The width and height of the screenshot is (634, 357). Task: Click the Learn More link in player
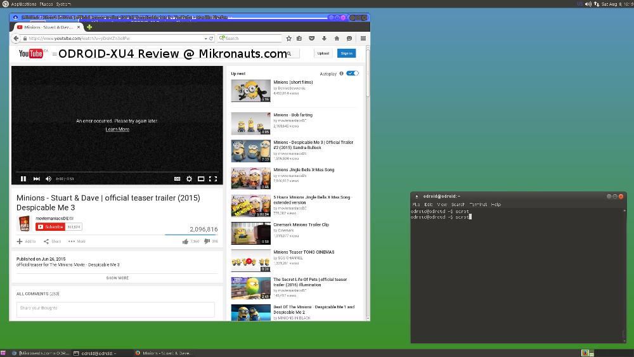[x=117, y=129]
